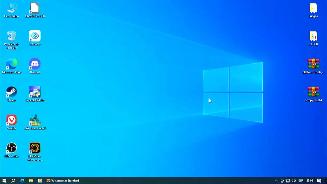Select the Este equipo desktop icon

point(11,10)
